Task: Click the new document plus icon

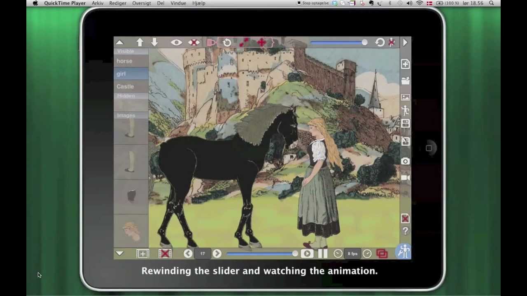Action: coord(405,64)
